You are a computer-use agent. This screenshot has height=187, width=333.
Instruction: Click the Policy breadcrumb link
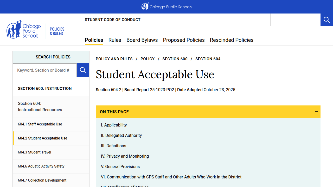[148, 59]
